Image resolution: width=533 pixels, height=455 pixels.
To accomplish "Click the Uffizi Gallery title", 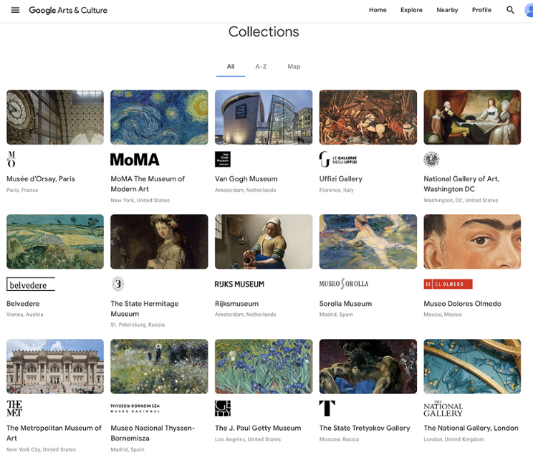I will [x=340, y=179].
